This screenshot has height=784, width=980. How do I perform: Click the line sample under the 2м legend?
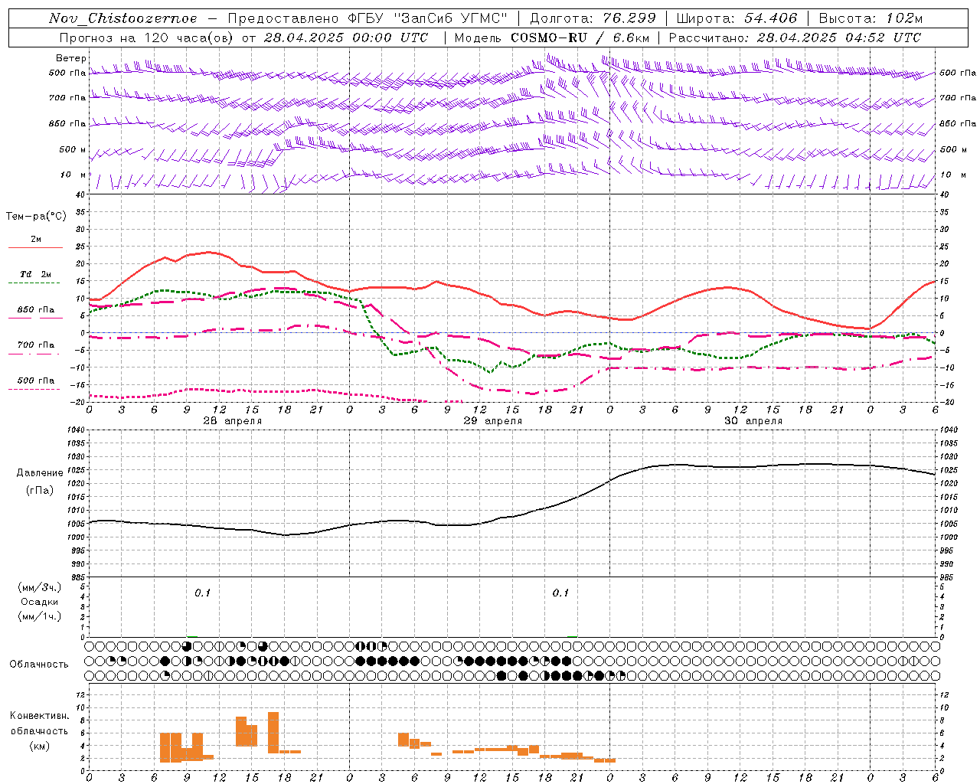click(35, 247)
